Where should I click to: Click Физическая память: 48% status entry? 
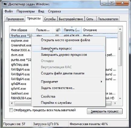(x=89, y=124)
